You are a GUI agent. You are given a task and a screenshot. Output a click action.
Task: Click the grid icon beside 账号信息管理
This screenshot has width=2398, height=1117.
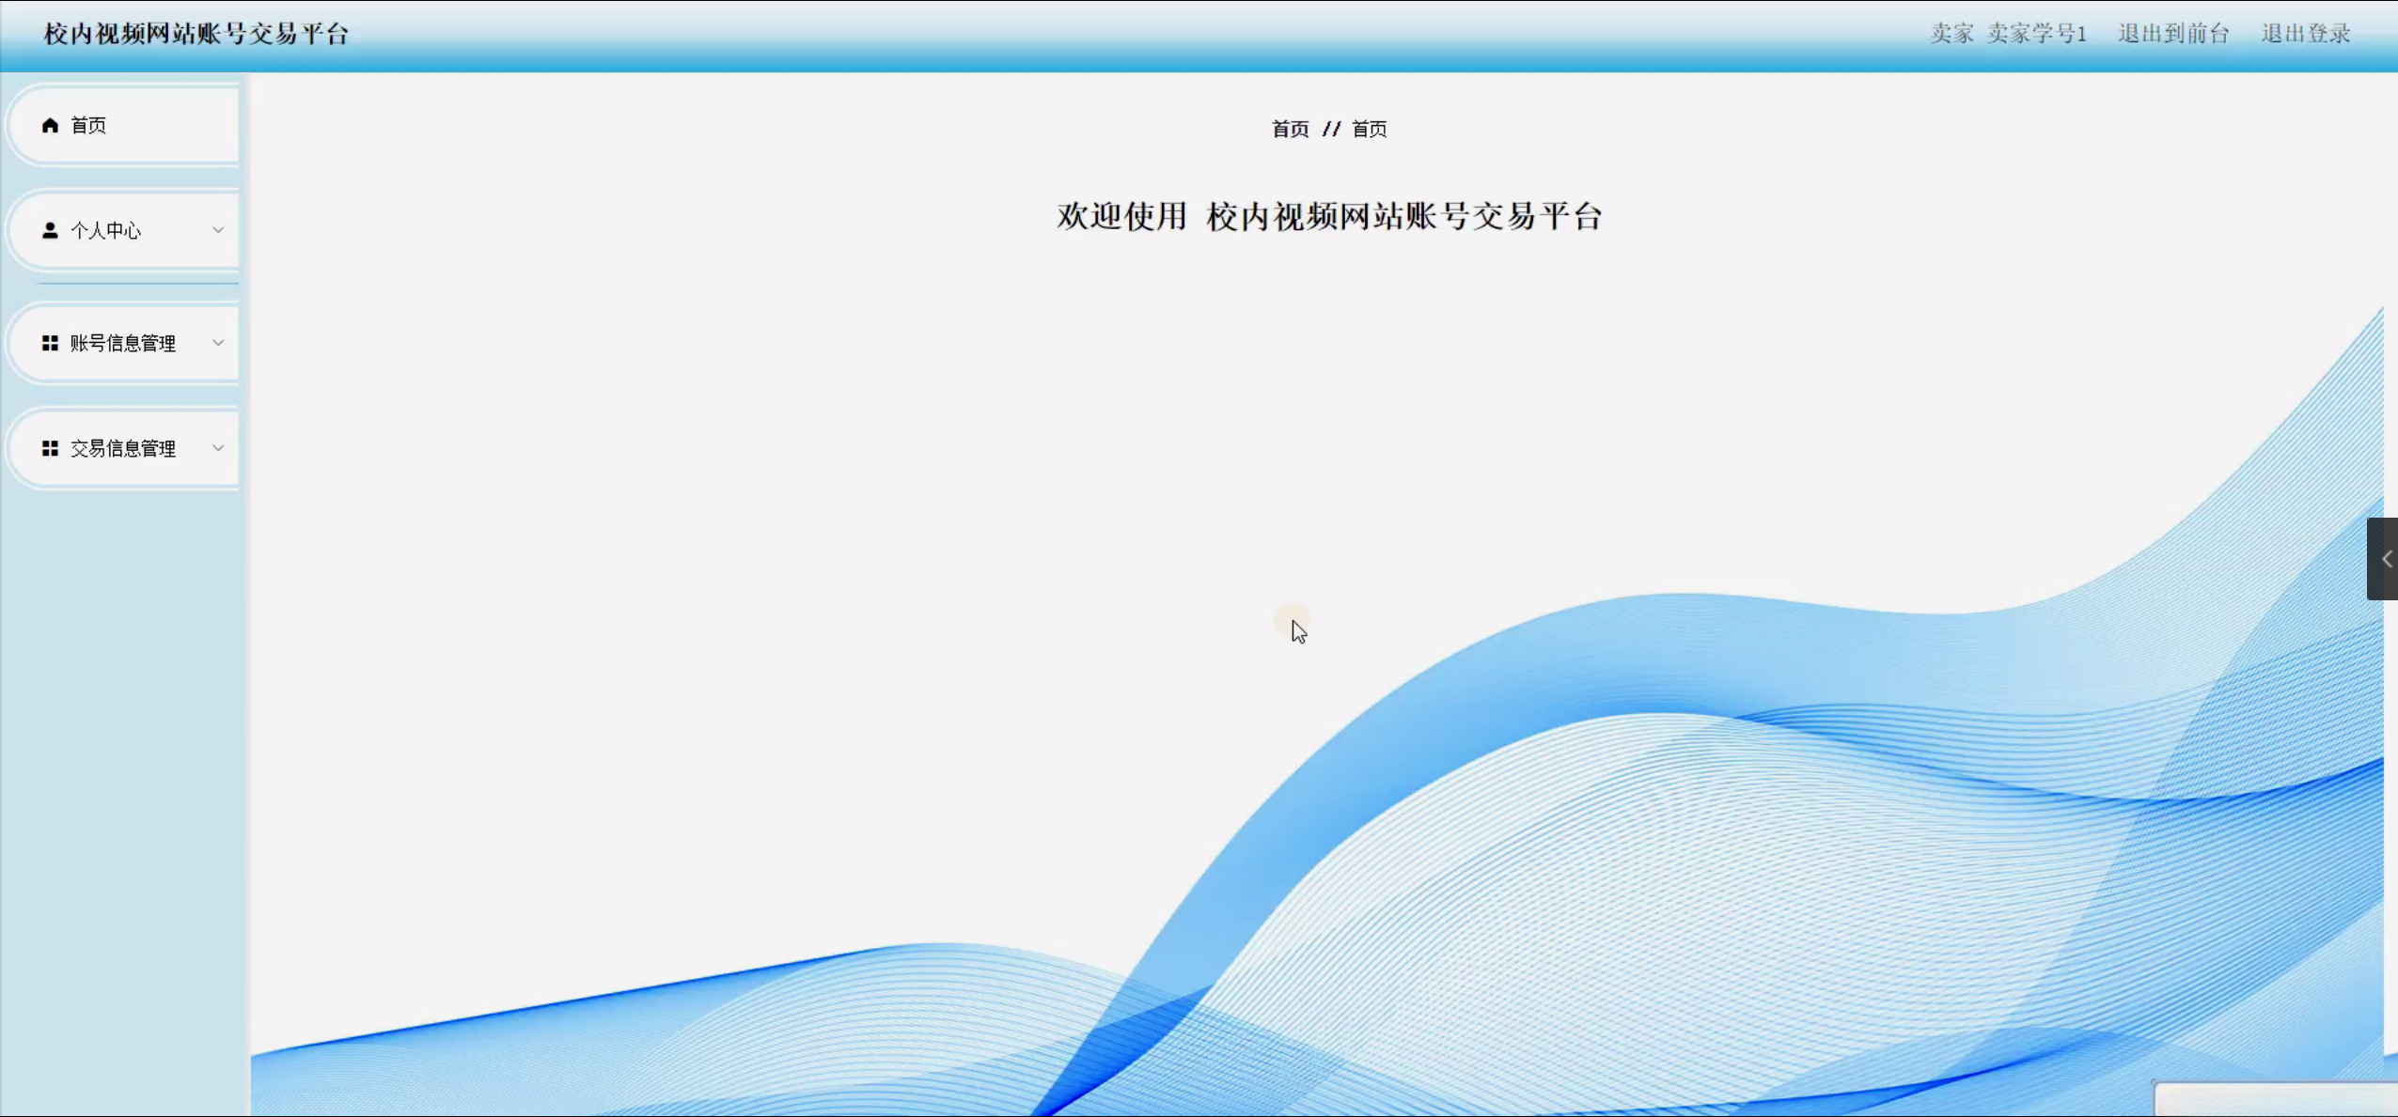coord(50,343)
